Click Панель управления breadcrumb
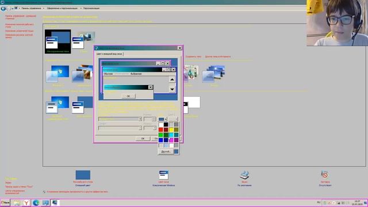Viewport: 368px width, 207px height. (x=31, y=8)
